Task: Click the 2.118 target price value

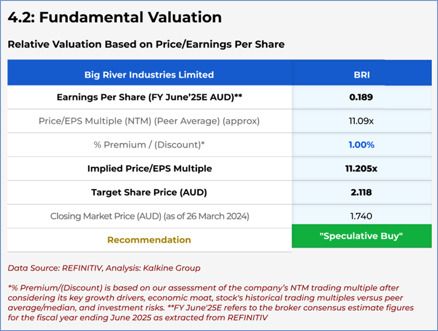Action: (x=361, y=192)
